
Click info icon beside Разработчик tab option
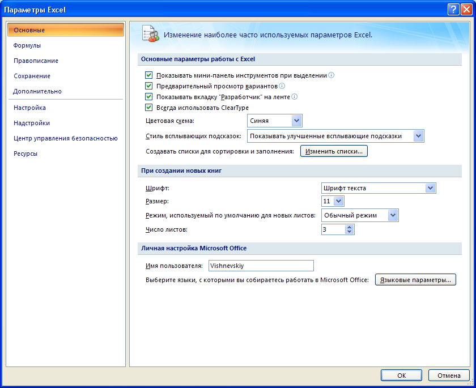tap(294, 97)
